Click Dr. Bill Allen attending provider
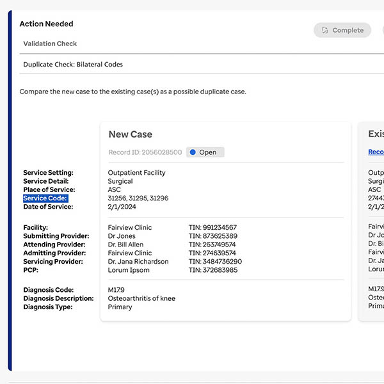The width and height of the screenshot is (384, 384). tap(126, 244)
